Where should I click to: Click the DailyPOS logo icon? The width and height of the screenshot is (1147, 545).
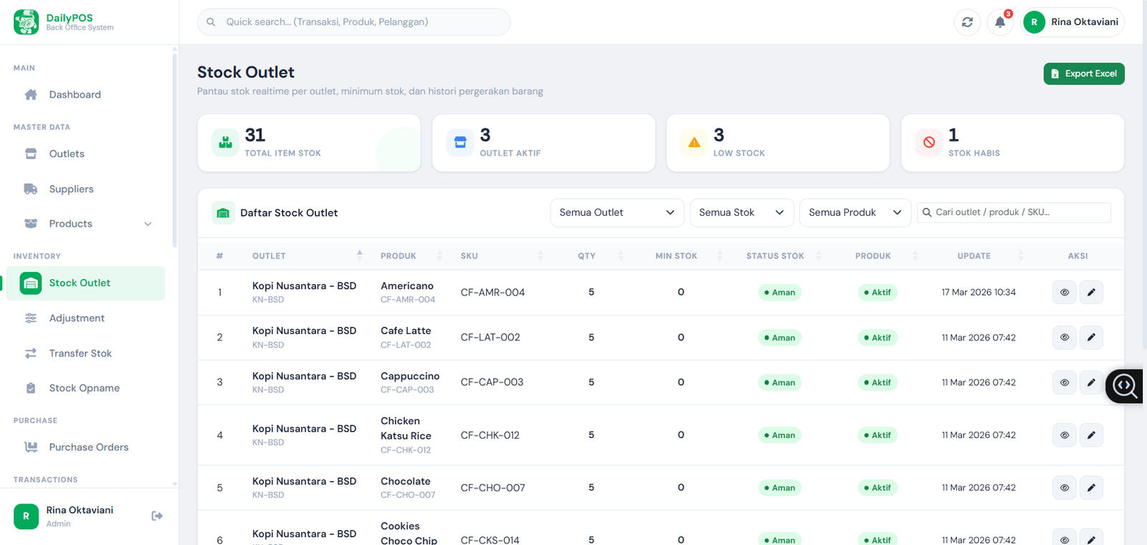27,22
